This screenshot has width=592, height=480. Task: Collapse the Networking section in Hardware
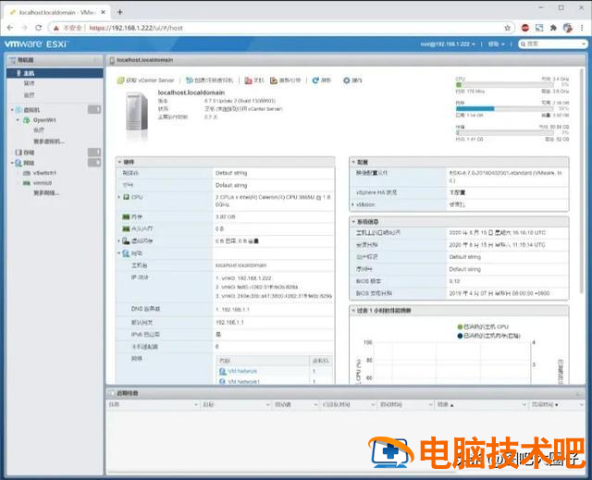tap(119, 253)
